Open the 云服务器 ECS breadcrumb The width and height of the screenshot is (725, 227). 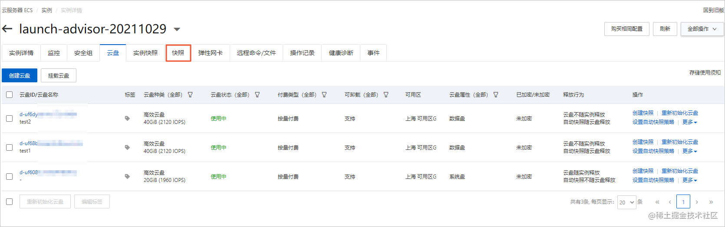pyautogui.click(x=17, y=10)
